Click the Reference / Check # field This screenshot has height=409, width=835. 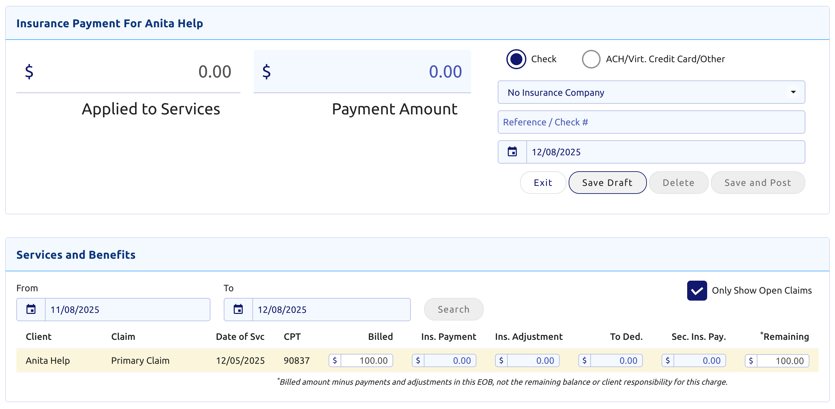click(x=651, y=122)
